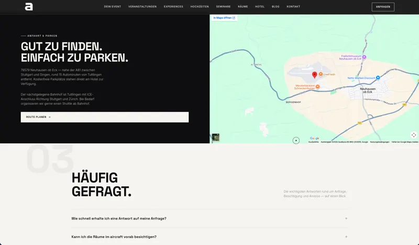Viewport: 419px width, 245px height.
Task: Select RÄUME in the navigation bar
Action: point(243,7)
